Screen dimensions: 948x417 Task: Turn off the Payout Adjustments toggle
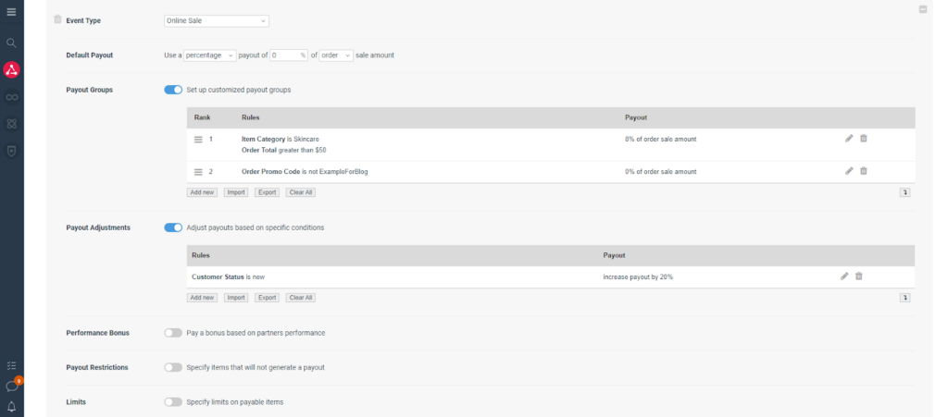click(173, 227)
